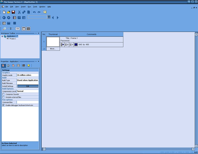Image resolution: width=198 pixels, height=154 pixels.
Task: Undo the last action
Action: 34,12
